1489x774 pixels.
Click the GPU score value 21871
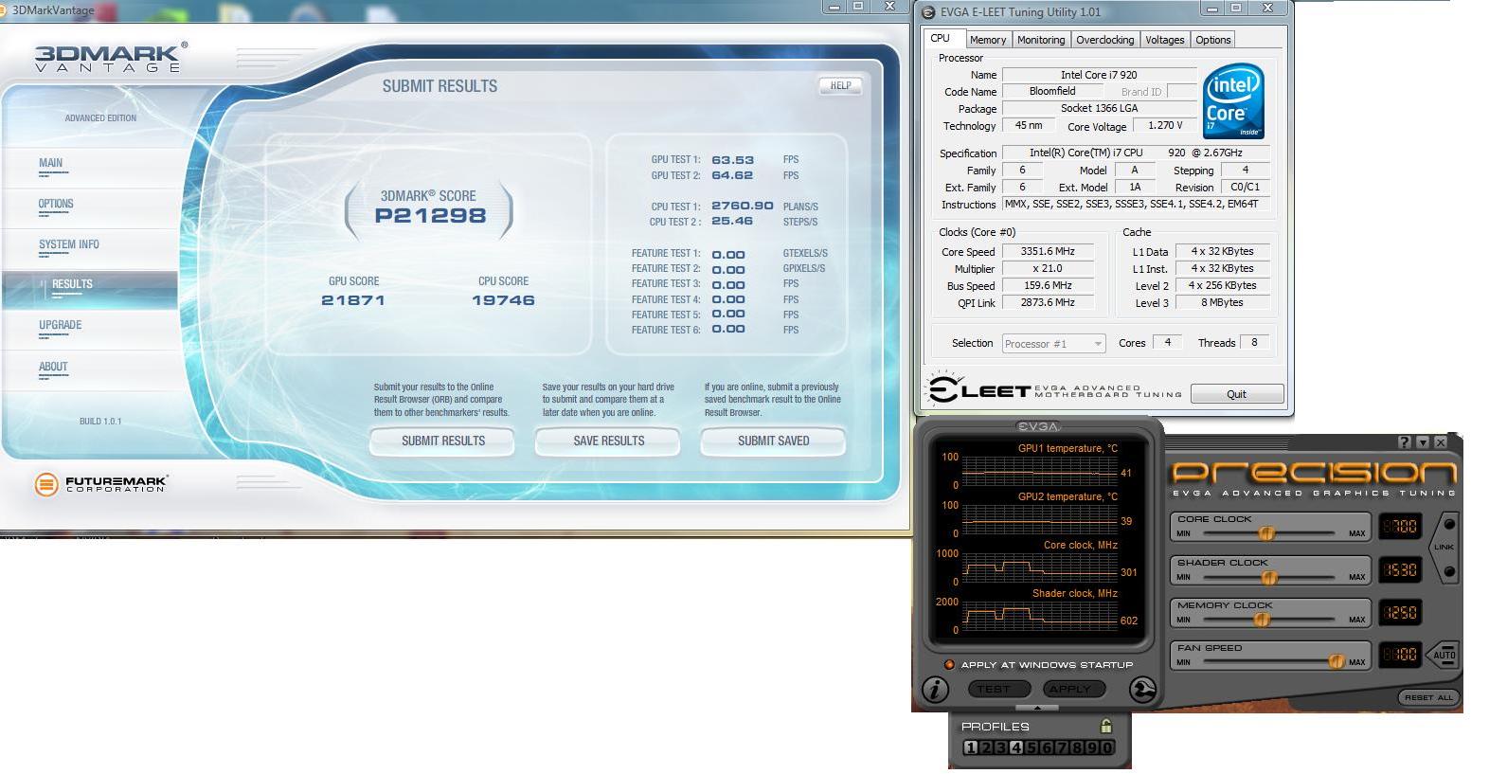353,300
